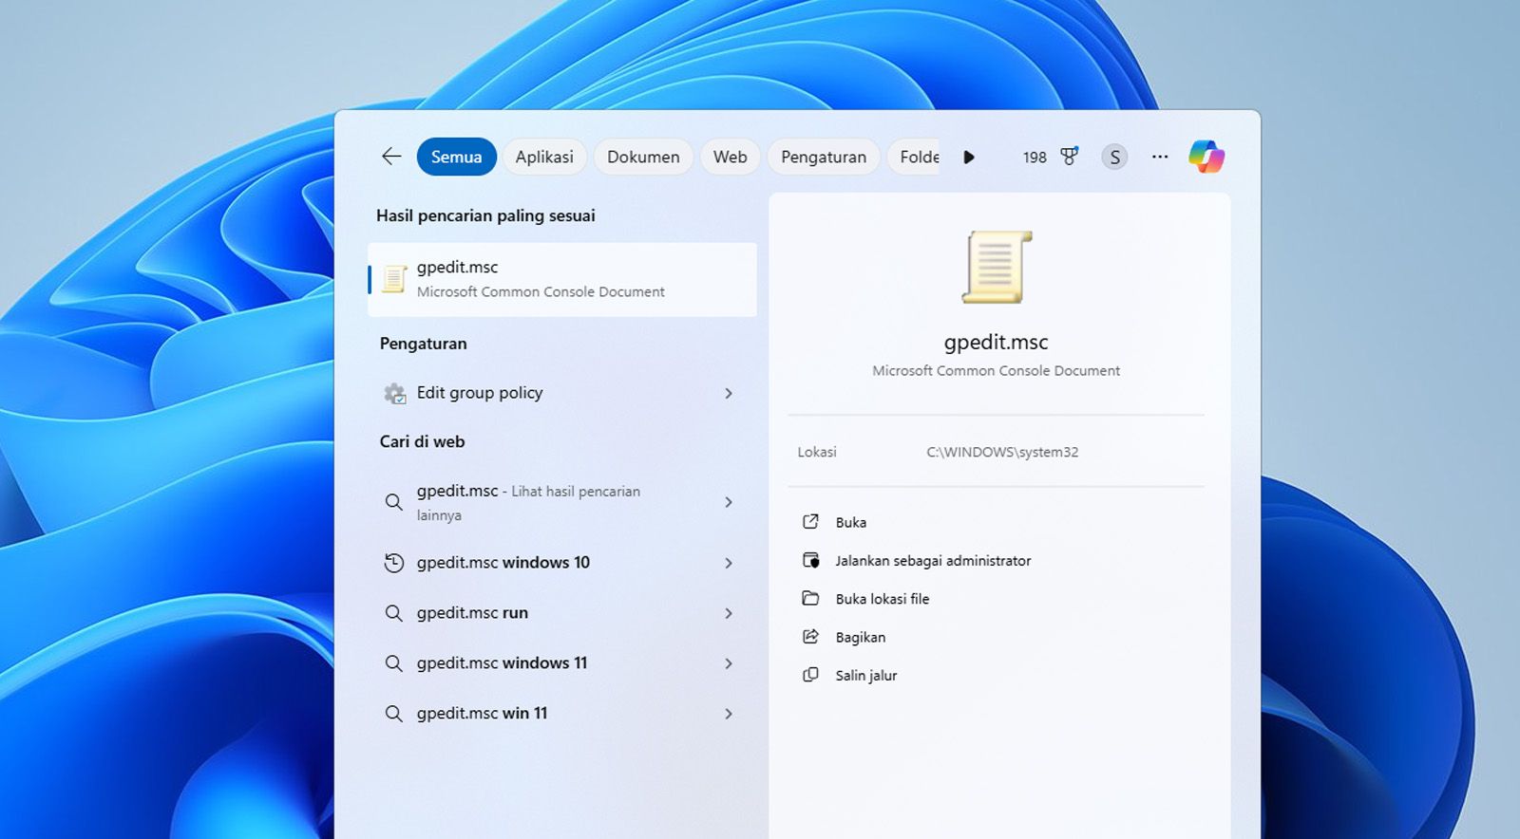Click the Bagikan share icon
Screen dimensions: 1520x839
810,637
